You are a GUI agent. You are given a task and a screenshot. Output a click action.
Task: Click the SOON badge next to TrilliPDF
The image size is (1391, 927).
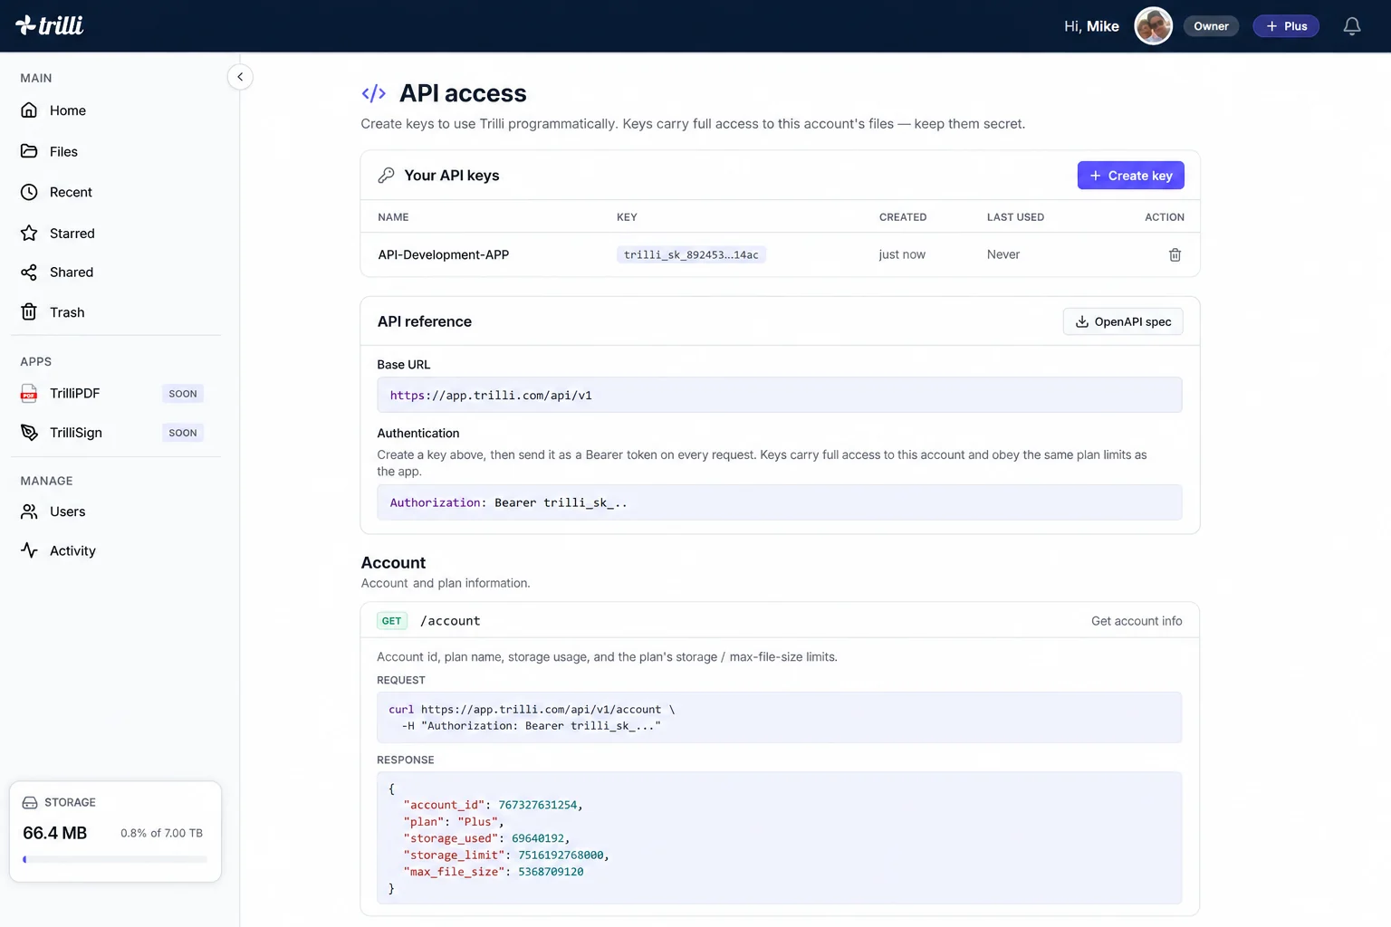[x=183, y=394]
